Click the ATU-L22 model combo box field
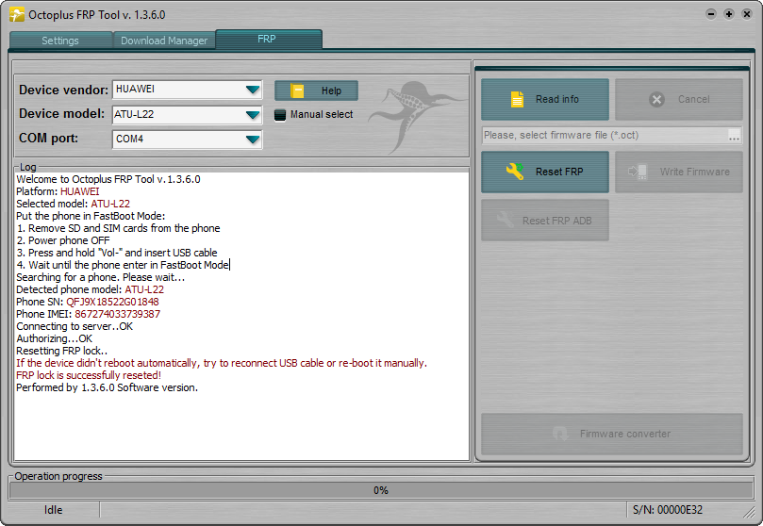 pyautogui.click(x=188, y=115)
